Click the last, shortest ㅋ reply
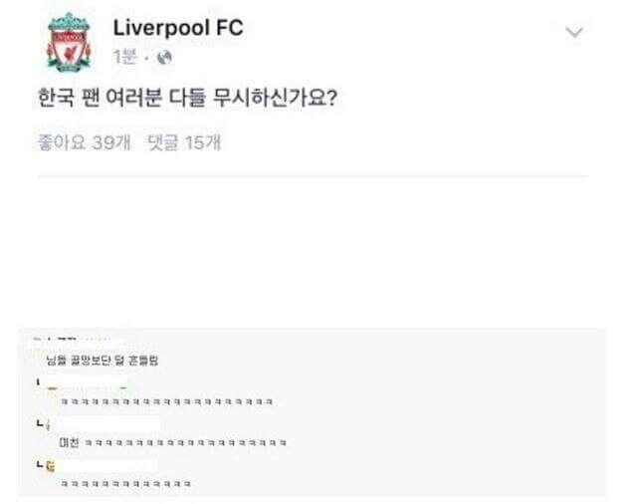The image size is (637, 504). coord(125,483)
